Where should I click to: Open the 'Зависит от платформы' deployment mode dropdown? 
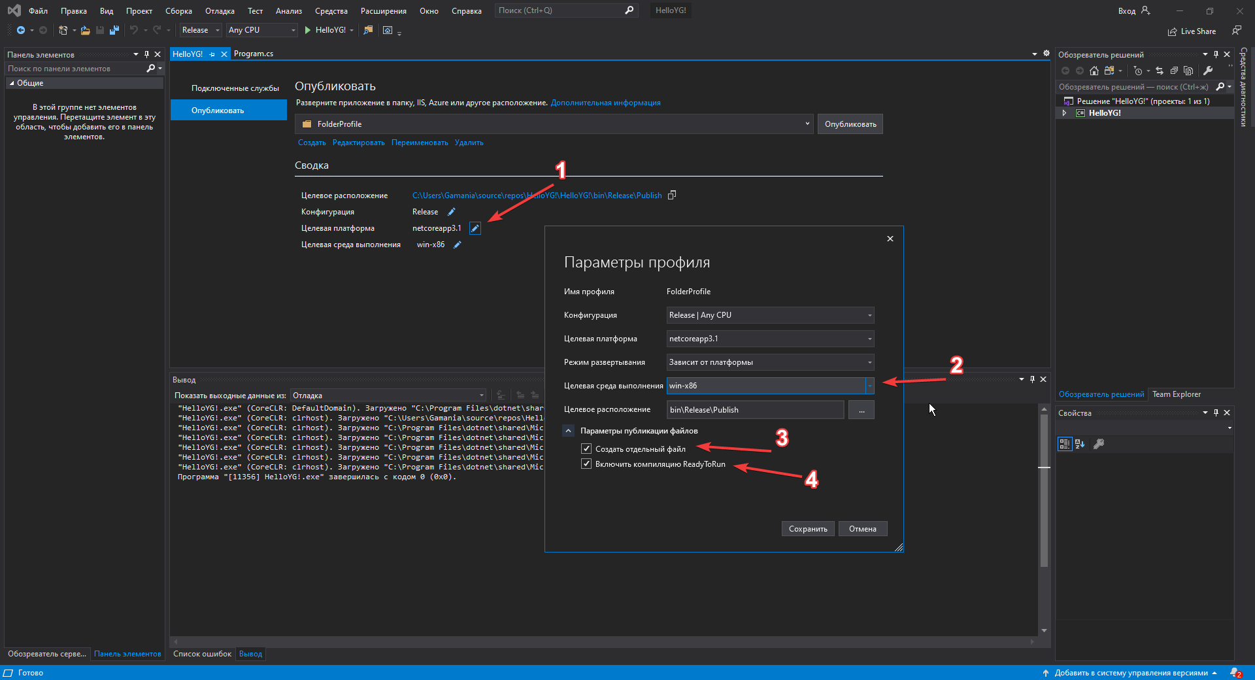point(770,362)
